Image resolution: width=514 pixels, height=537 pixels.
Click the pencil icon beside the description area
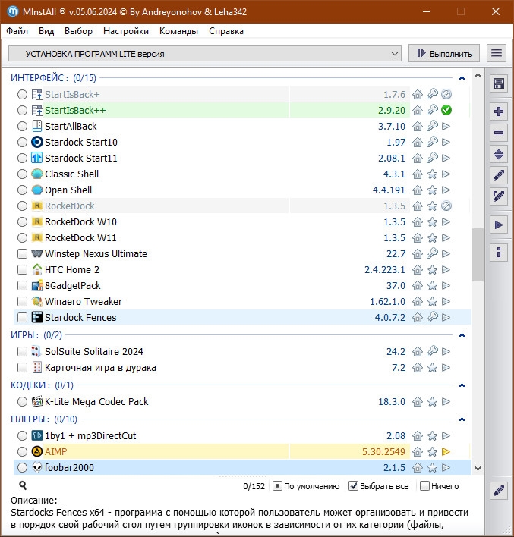point(499,491)
